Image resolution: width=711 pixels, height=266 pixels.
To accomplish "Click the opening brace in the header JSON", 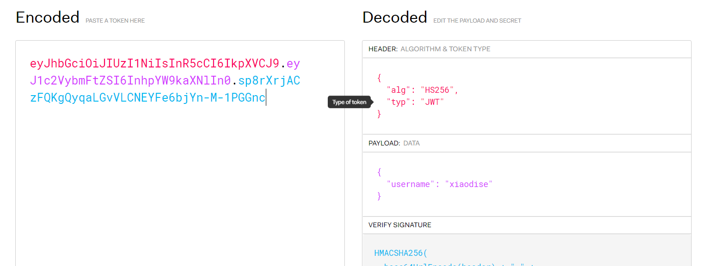I will (x=380, y=78).
